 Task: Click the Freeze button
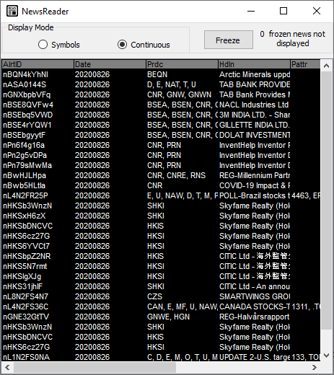pyautogui.click(x=228, y=40)
